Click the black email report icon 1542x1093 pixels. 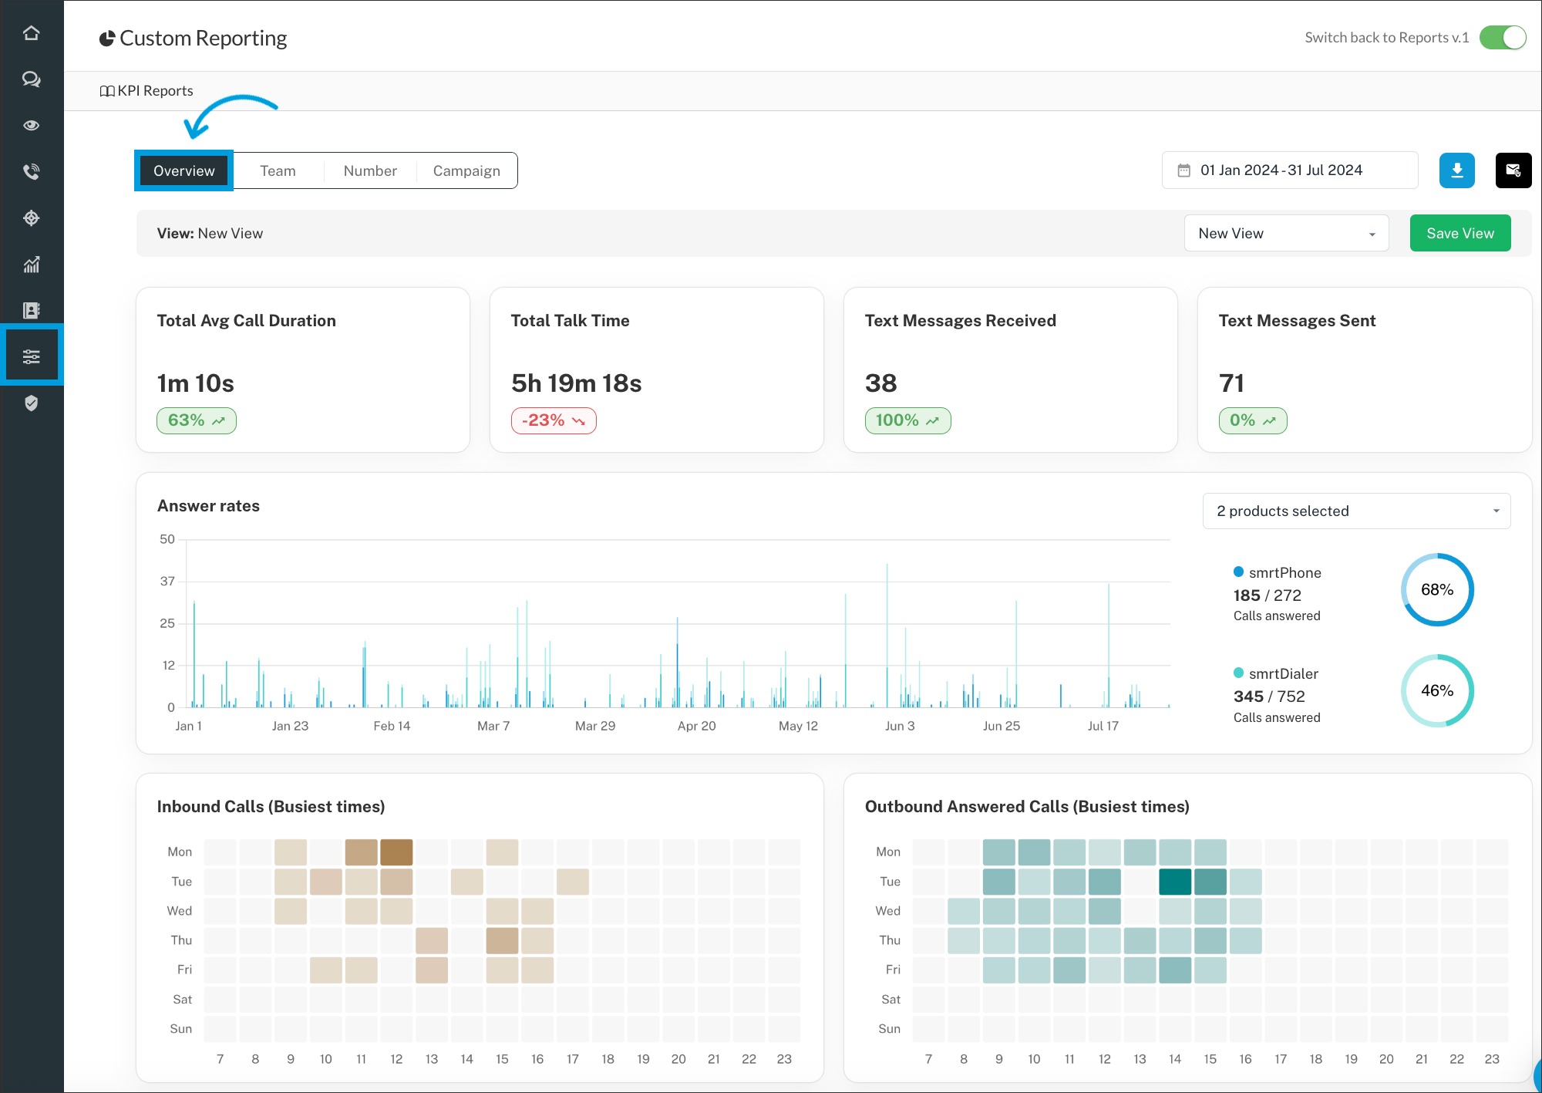[1513, 170]
